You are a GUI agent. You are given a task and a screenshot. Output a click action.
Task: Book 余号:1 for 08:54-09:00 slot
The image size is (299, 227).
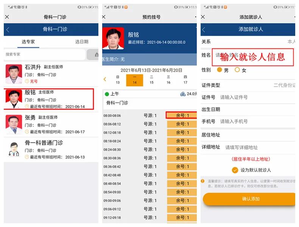tap(182, 192)
